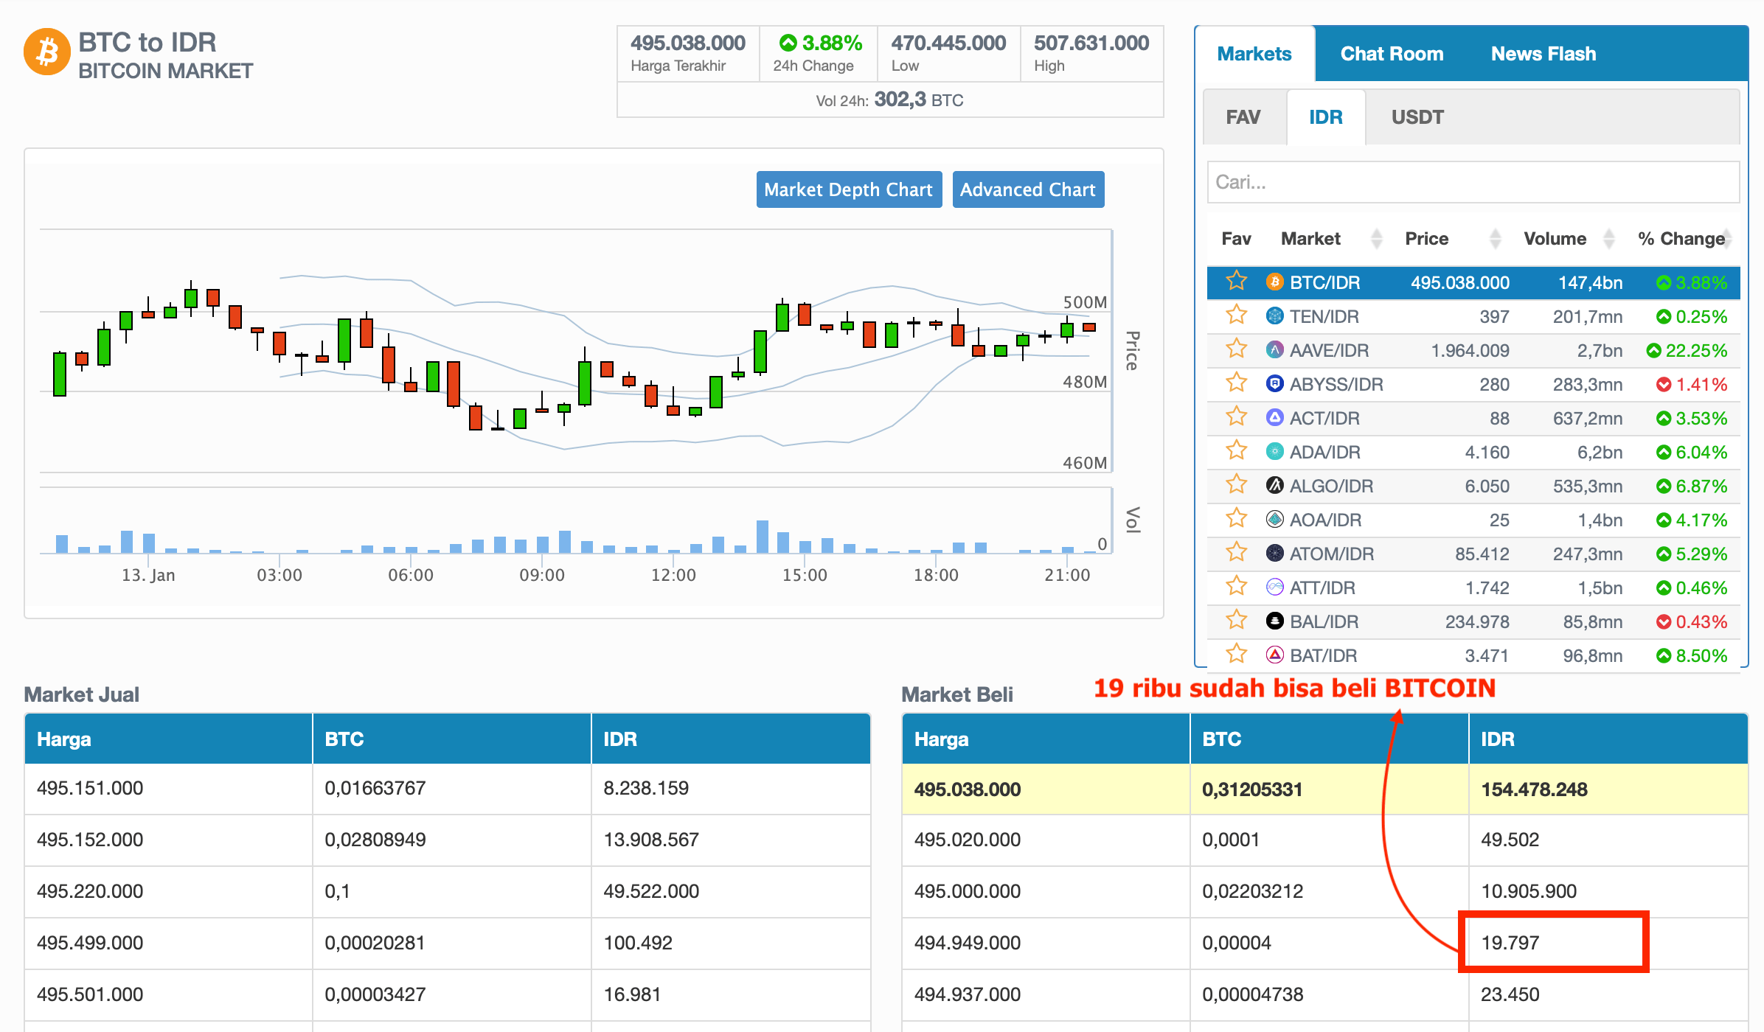Click the BAL coin icon in market list
The height and width of the screenshot is (1032, 1764).
tap(1274, 621)
